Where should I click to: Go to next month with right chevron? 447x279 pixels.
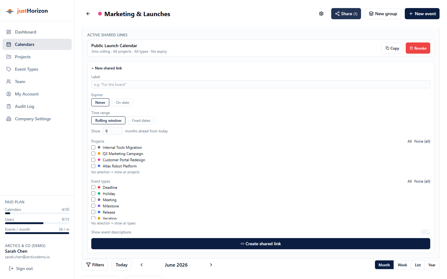pos(211,265)
